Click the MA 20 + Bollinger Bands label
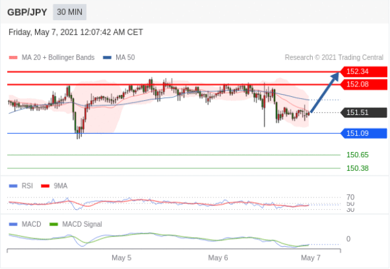This screenshot has height=269, width=390. tap(58, 58)
